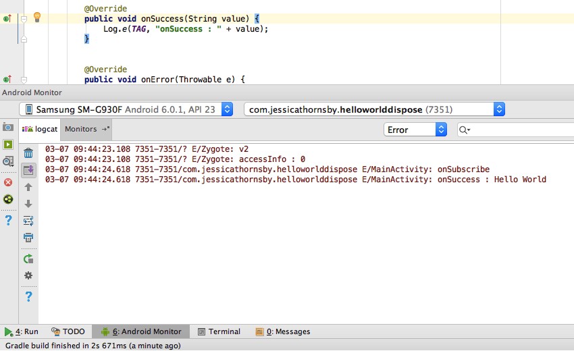The image size is (574, 351).
Task: Open the System Information magnifier icon
Action: [x=8, y=161]
